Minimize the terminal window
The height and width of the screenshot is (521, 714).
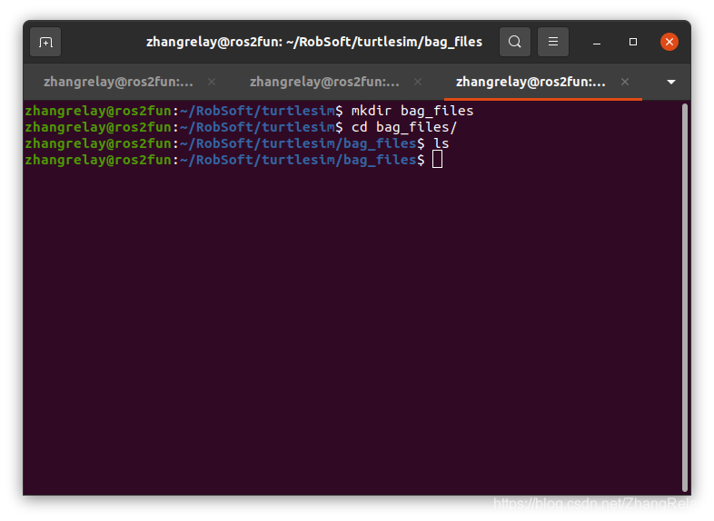[x=597, y=43]
